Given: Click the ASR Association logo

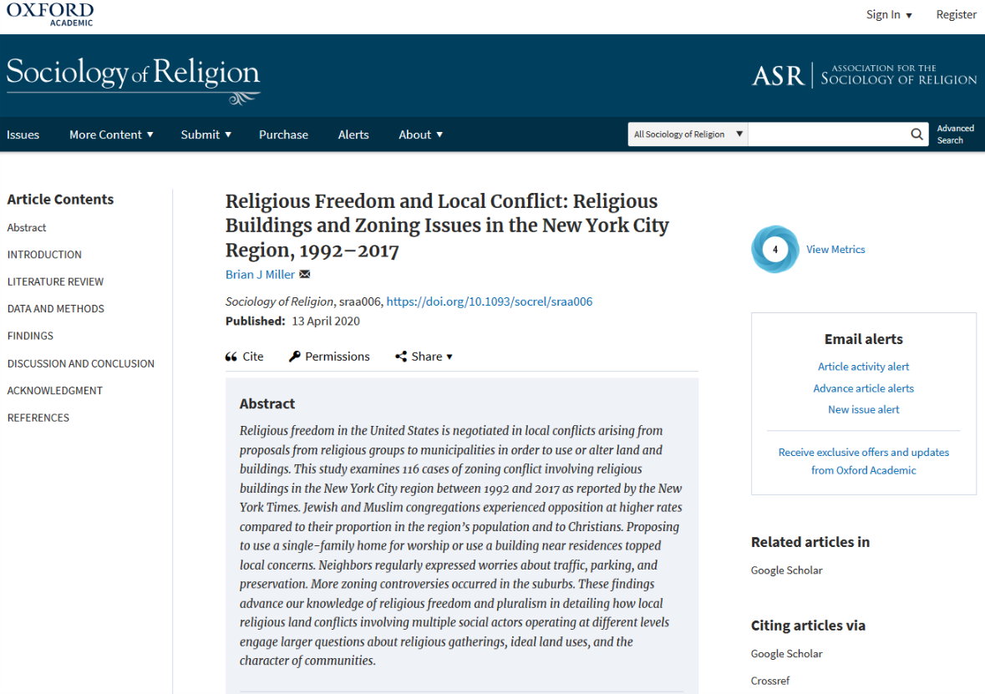Looking at the screenshot, I should tap(864, 74).
